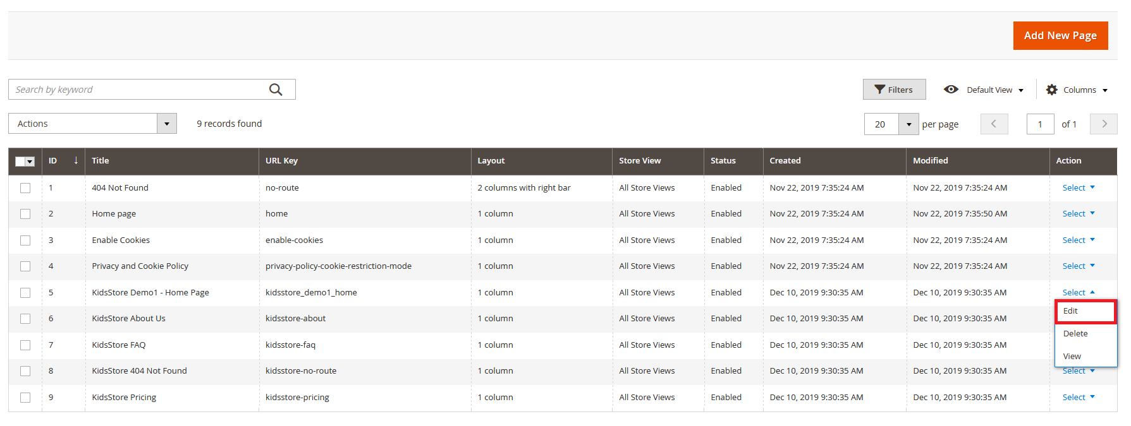Sort by ID column arrow
Screen dimensions: 1131x426
(76, 160)
